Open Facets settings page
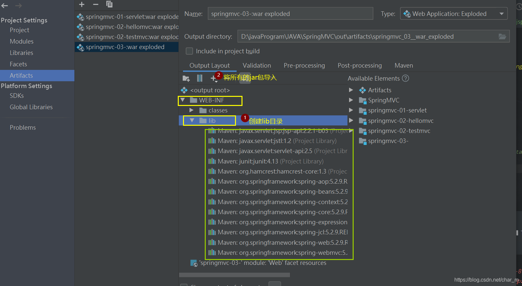The width and height of the screenshot is (522, 286). point(18,64)
